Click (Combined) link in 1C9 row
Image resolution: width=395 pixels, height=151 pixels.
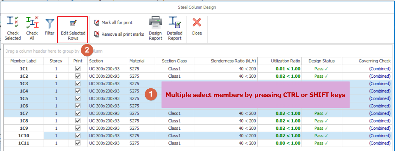click(380, 128)
